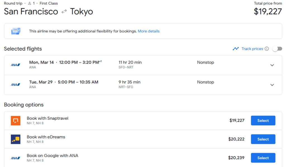Select the Snaptravel booking option
This screenshot has width=286, height=167.
tap(263, 120)
